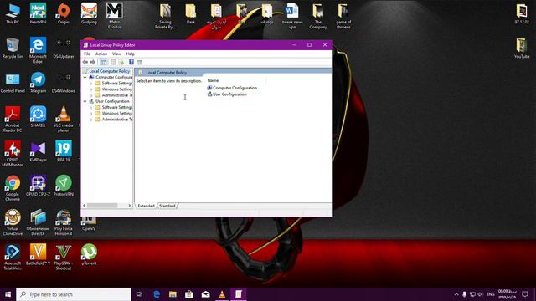Screen dimensions: 536x301
Task: Select Computer Configuration in the right pane list
Action: point(232,88)
